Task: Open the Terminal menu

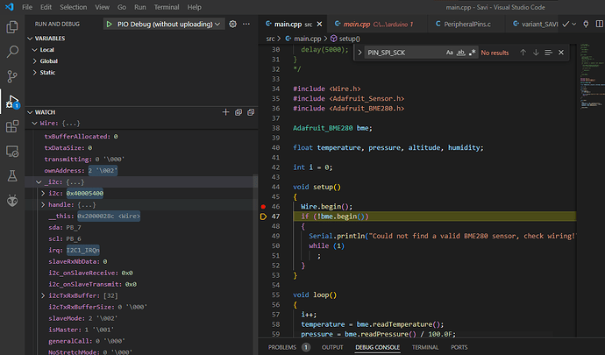Action: point(167,7)
